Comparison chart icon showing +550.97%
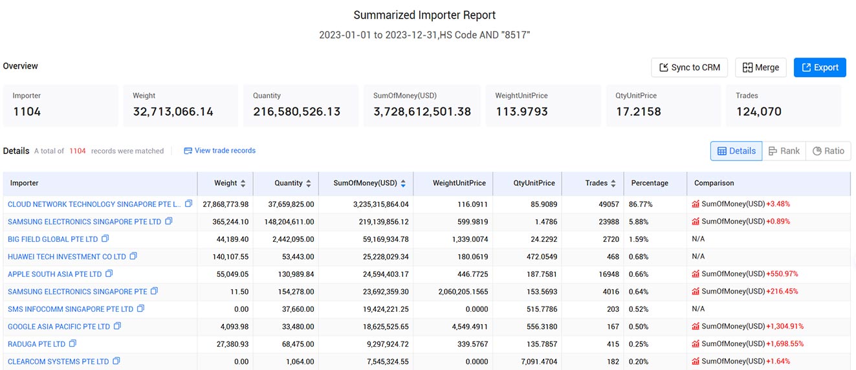This screenshot has height=370, width=856. 696,274
